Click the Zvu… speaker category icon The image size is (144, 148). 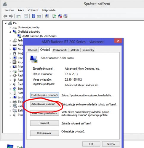pyautogui.click(x=15, y=115)
